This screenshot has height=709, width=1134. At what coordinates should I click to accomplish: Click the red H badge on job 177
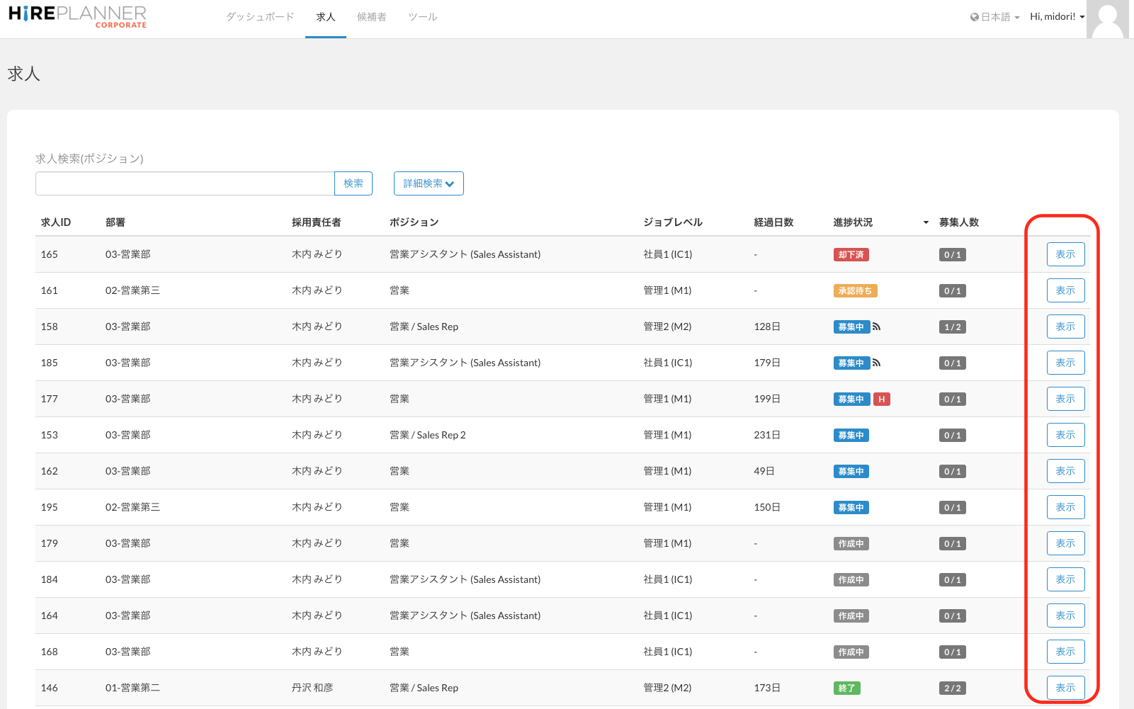[881, 399]
